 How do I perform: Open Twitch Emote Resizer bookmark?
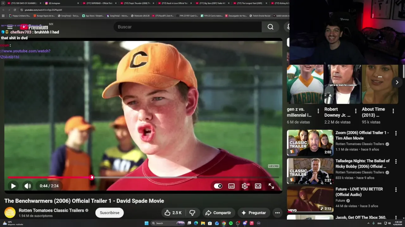(x=260, y=16)
